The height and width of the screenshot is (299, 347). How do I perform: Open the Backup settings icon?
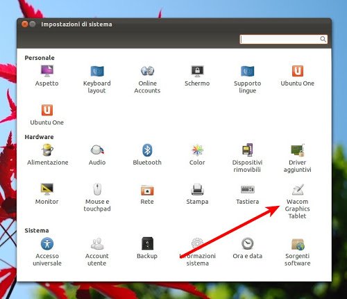[x=147, y=248]
